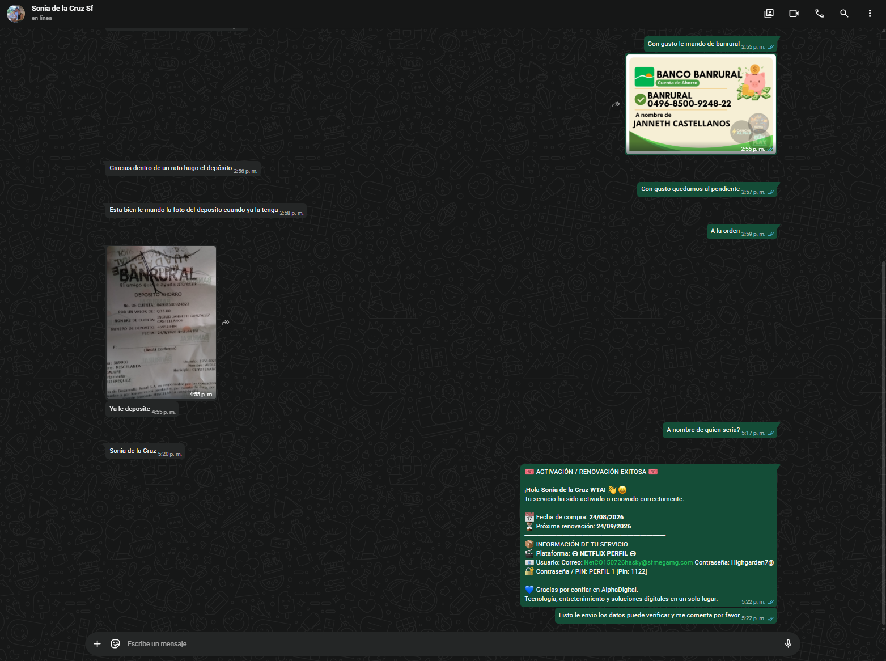The height and width of the screenshot is (661, 886).
Task: Open the NetCO150726hasky@sfmegamg.com email link
Action: click(x=638, y=563)
